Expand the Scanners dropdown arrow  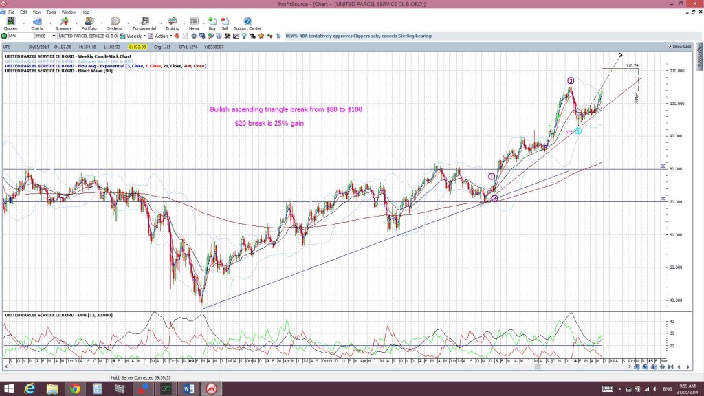[76, 23]
